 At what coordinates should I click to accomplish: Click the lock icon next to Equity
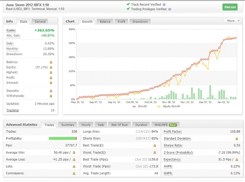pyautogui.click(x=51, y=67)
